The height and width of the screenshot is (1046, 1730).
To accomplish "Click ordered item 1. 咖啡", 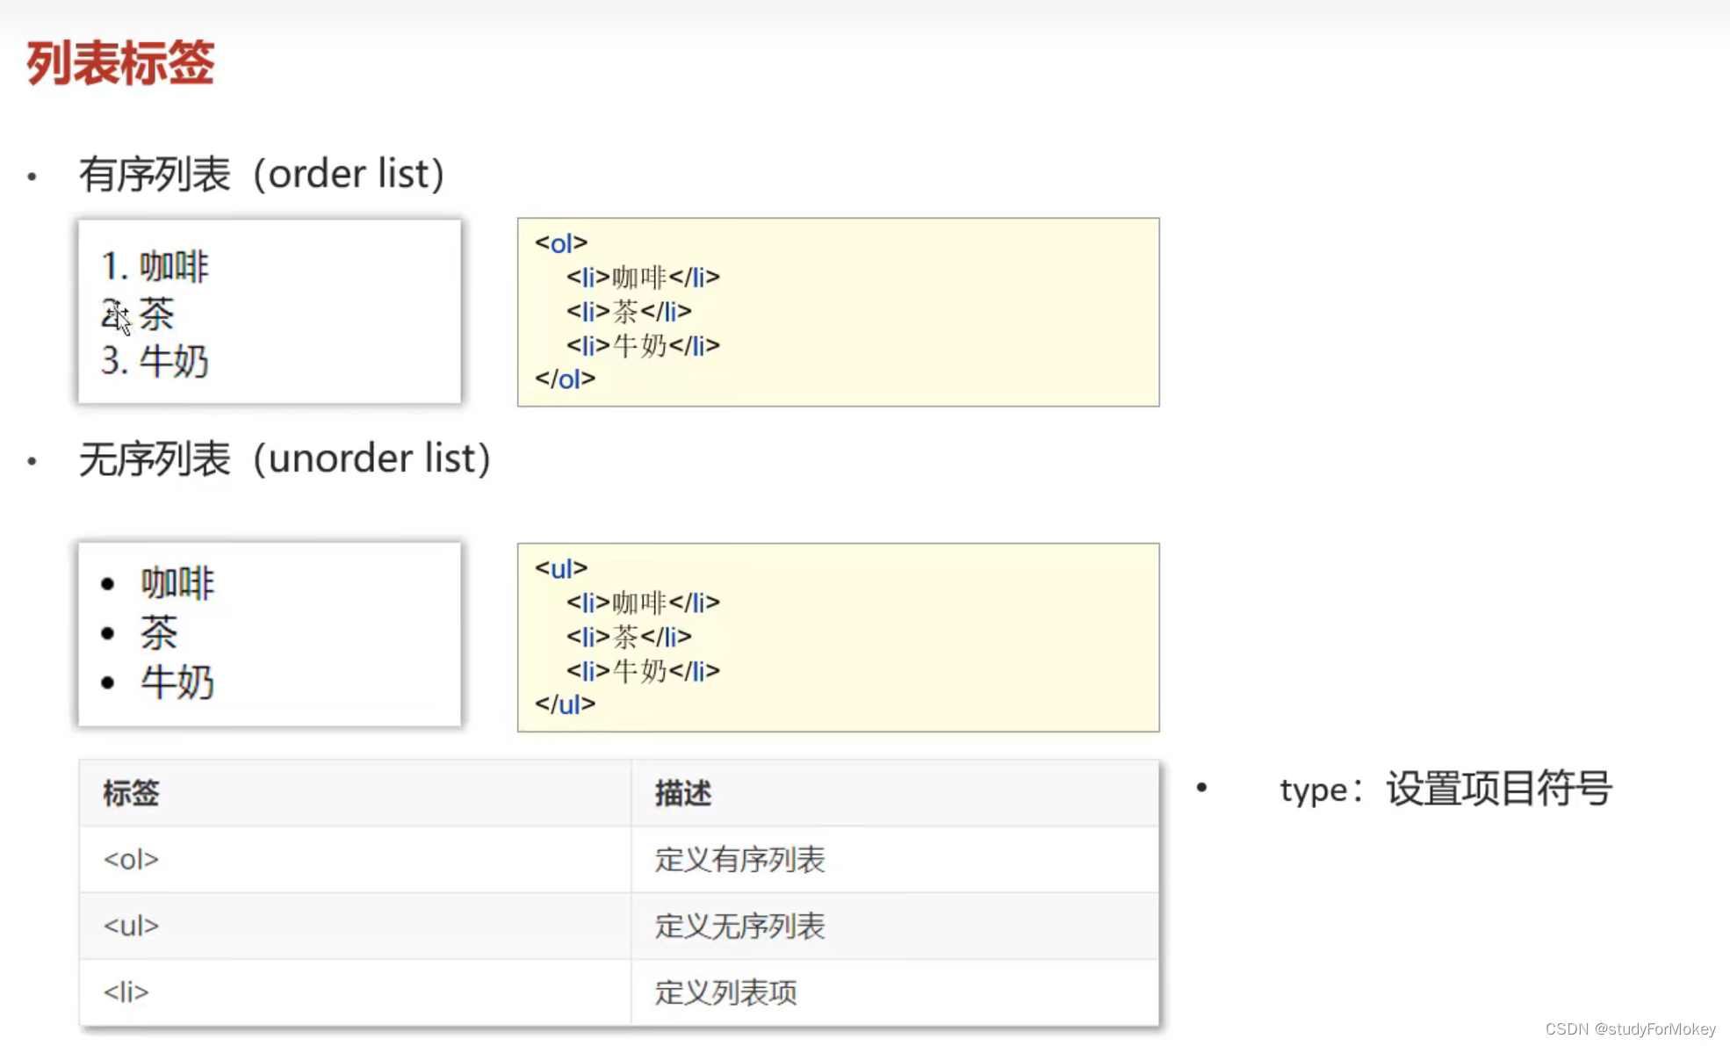I will click(155, 266).
